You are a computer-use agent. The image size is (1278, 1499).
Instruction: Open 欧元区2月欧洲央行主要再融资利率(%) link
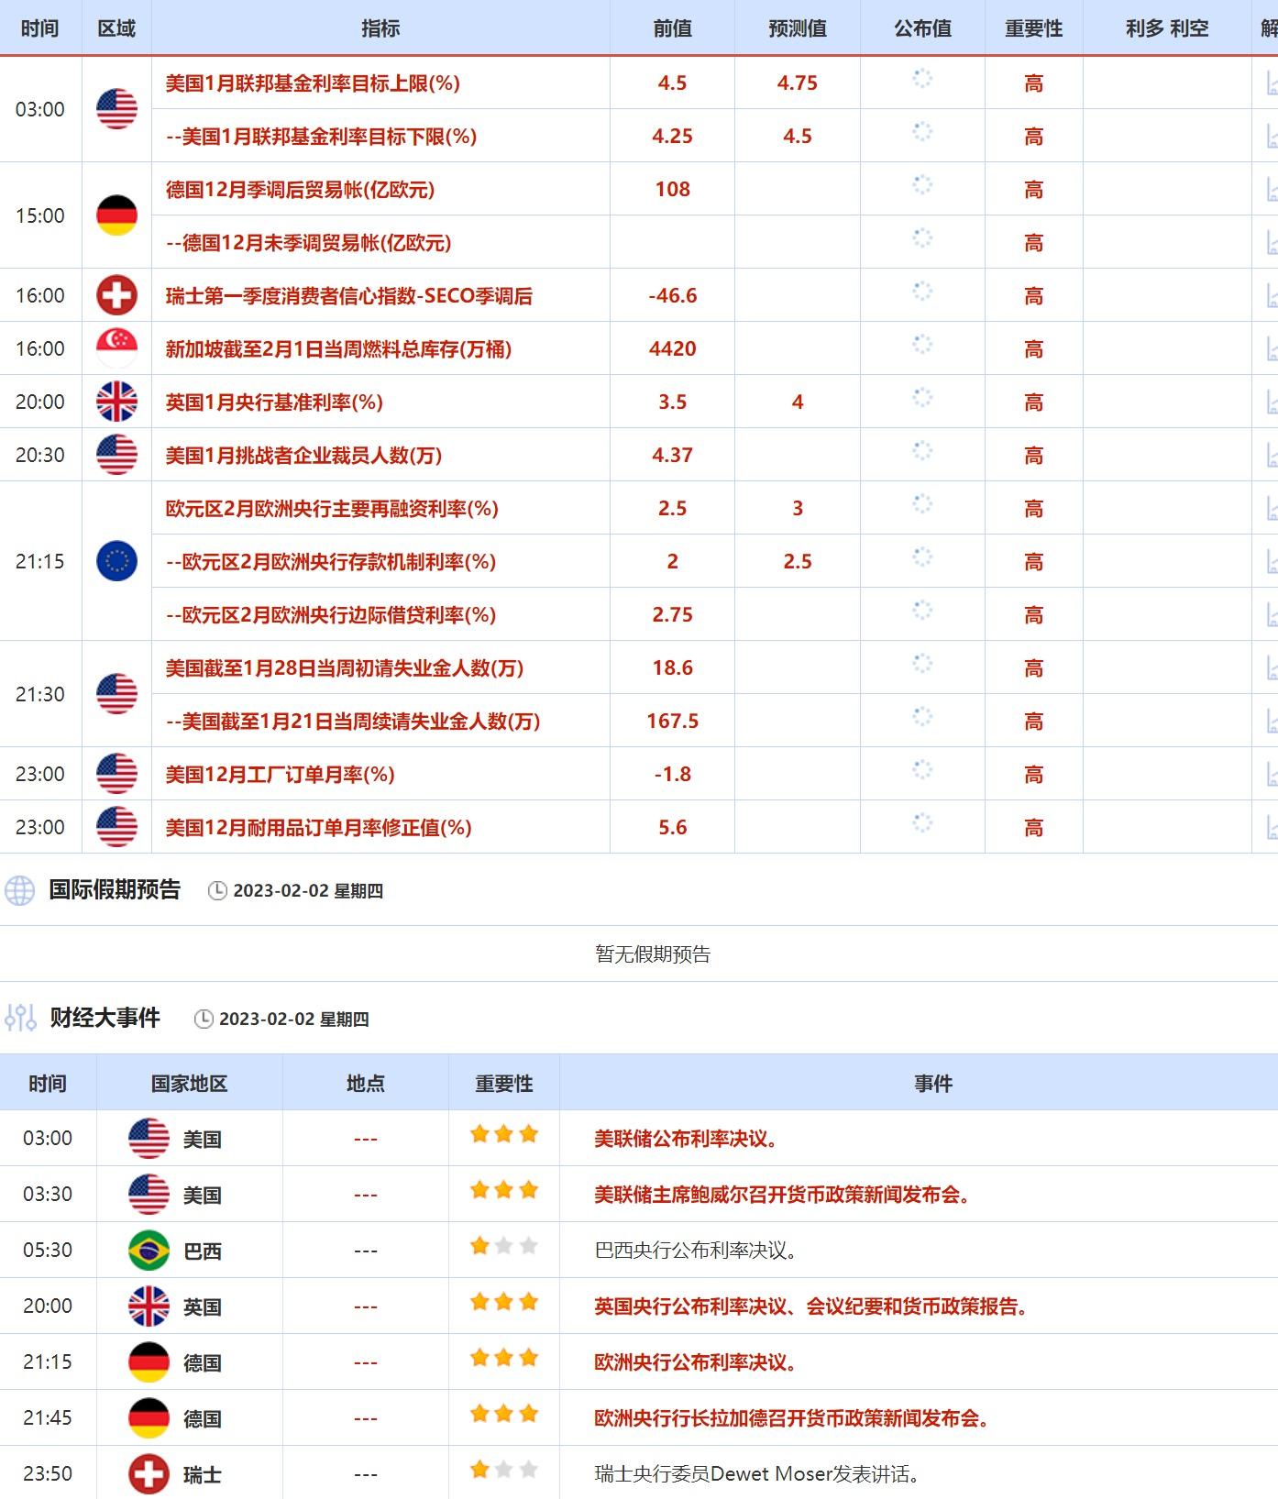332,509
